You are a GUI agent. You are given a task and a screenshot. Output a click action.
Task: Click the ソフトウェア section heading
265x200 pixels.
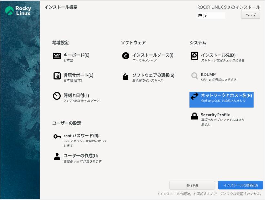(133, 42)
